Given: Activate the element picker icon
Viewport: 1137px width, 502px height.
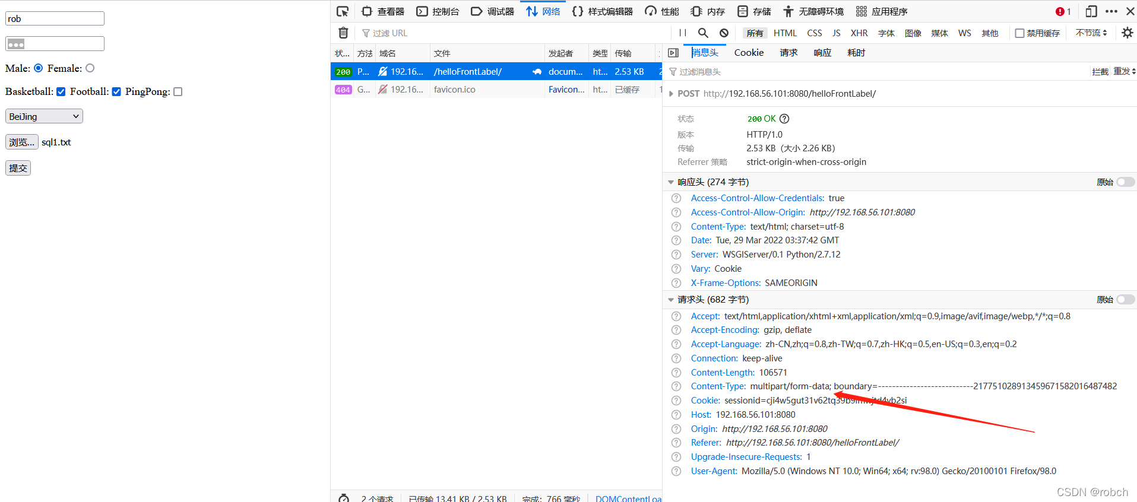Looking at the screenshot, I should [x=343, y=11].
